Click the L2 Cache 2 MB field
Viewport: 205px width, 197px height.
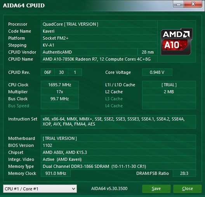(169, 92)
